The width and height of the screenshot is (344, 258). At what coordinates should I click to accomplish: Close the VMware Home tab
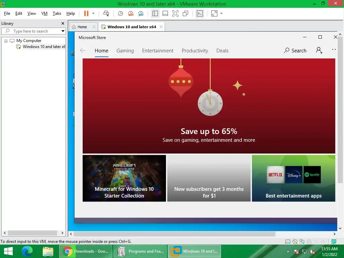tap(94, 27)
